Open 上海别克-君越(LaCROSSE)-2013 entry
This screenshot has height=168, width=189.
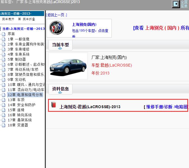(90, 107)
